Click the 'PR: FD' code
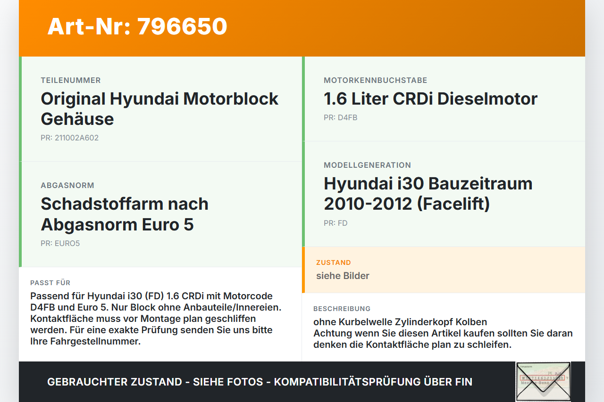Viewport: 604px width, 402px height. pyautogui.click(x=336, y=223)
